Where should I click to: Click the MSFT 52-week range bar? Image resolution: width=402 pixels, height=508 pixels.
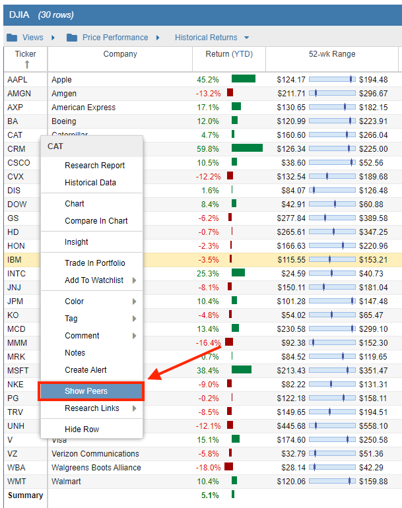(332, 370)
